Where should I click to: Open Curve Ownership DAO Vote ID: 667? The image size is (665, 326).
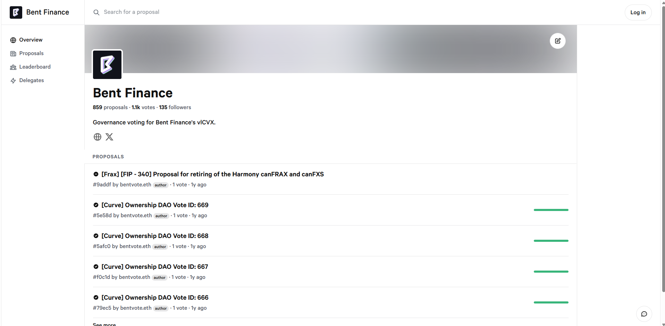click(155, 267)
